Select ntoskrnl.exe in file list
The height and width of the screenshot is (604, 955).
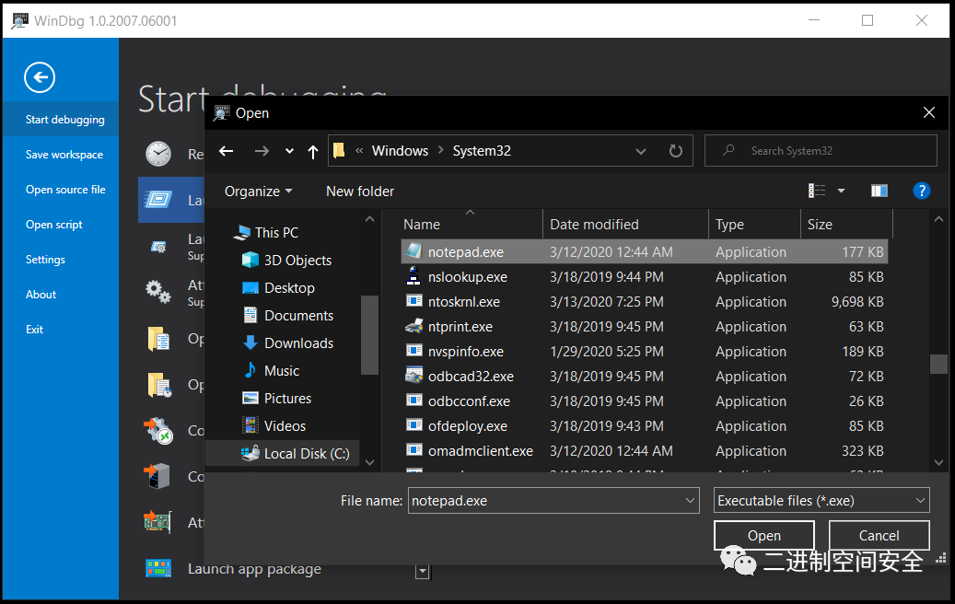pos(645,302)
